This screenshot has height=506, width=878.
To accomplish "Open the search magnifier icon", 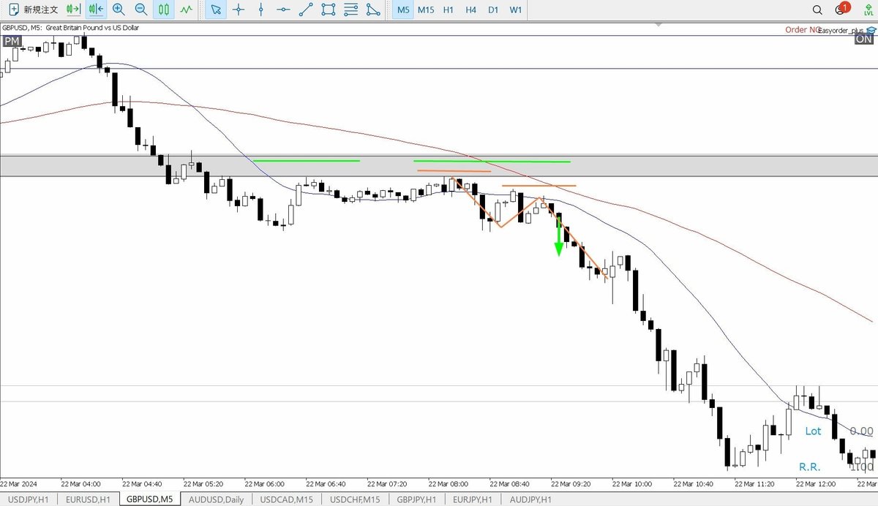I will tap(817, 10).
